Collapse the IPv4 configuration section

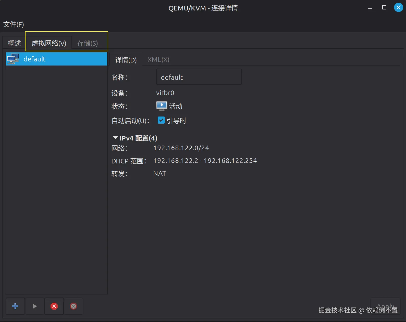(x=115, y=138)
